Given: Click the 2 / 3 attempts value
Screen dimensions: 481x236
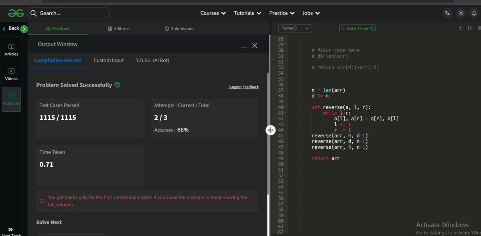Looking at the screenshot, I should [x=161, y=118].
